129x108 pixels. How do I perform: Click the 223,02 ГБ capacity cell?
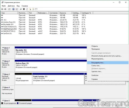(x=63, y=20)
